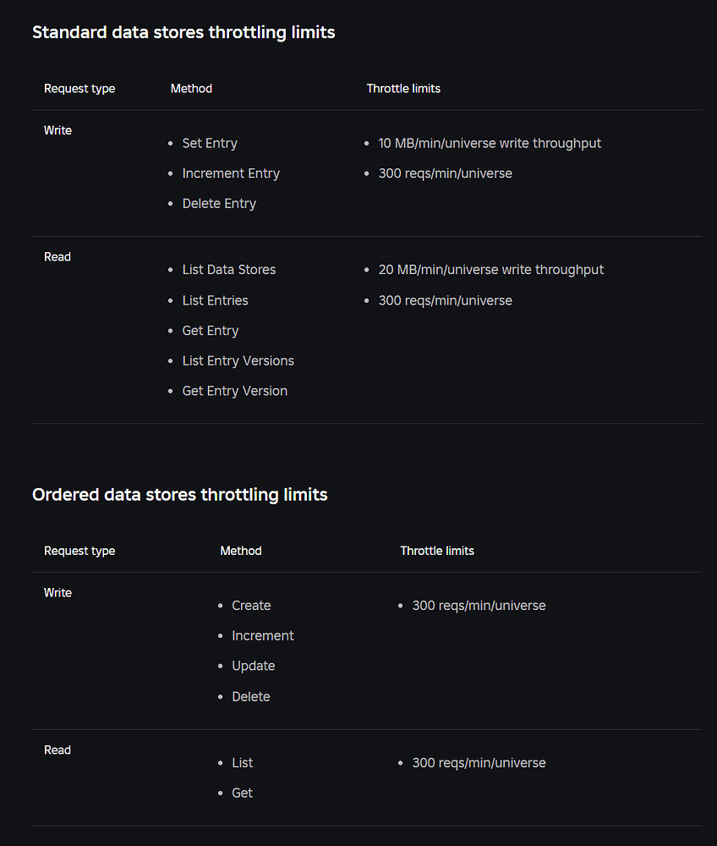Image resolution: width=717 pixels, height=846 pixels.
Task: Click 'Get Entry Version' method item
Action: pos(234,391)
